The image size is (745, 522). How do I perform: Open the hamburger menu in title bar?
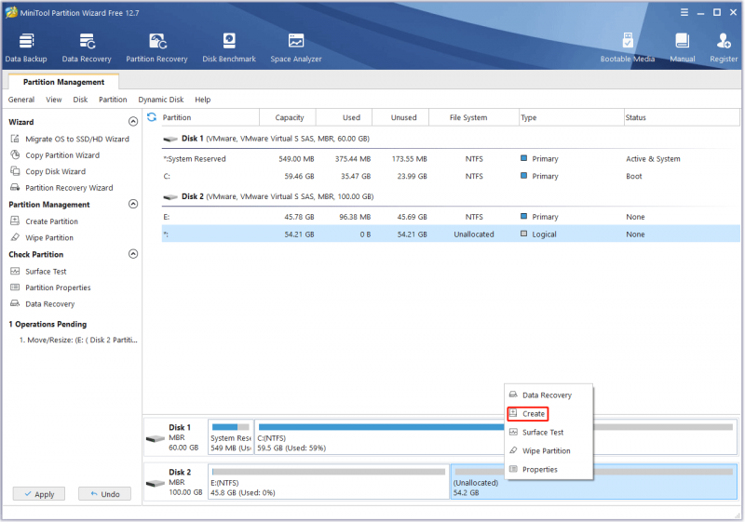[684, 12]
